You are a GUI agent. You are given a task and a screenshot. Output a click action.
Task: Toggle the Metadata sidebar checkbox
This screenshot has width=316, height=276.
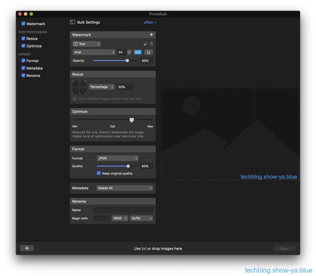click(23, 68)
